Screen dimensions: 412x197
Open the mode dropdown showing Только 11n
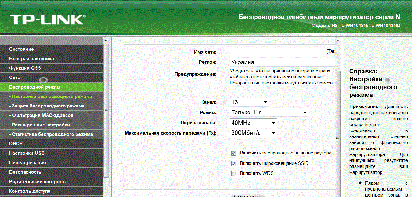(269, 113)
